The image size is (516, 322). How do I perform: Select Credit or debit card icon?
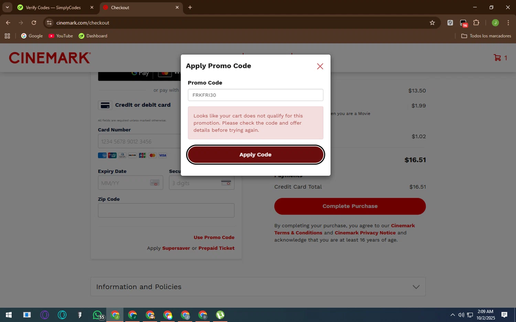(105, 105)
